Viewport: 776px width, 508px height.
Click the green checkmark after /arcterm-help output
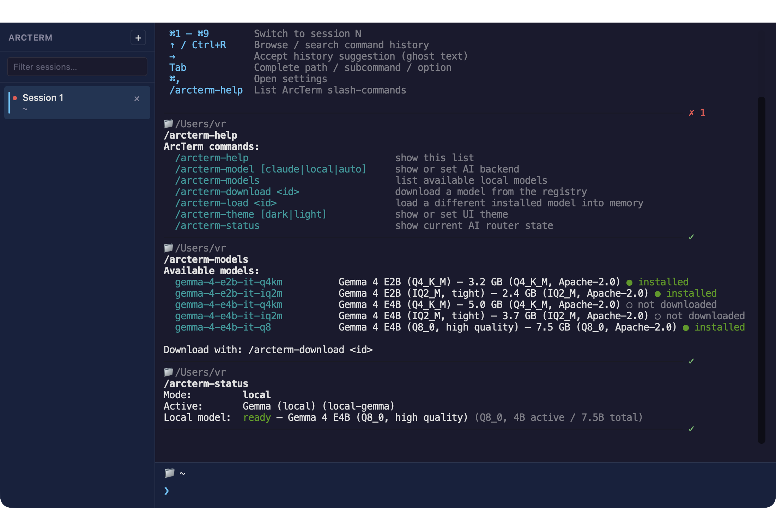pos(691,237)
